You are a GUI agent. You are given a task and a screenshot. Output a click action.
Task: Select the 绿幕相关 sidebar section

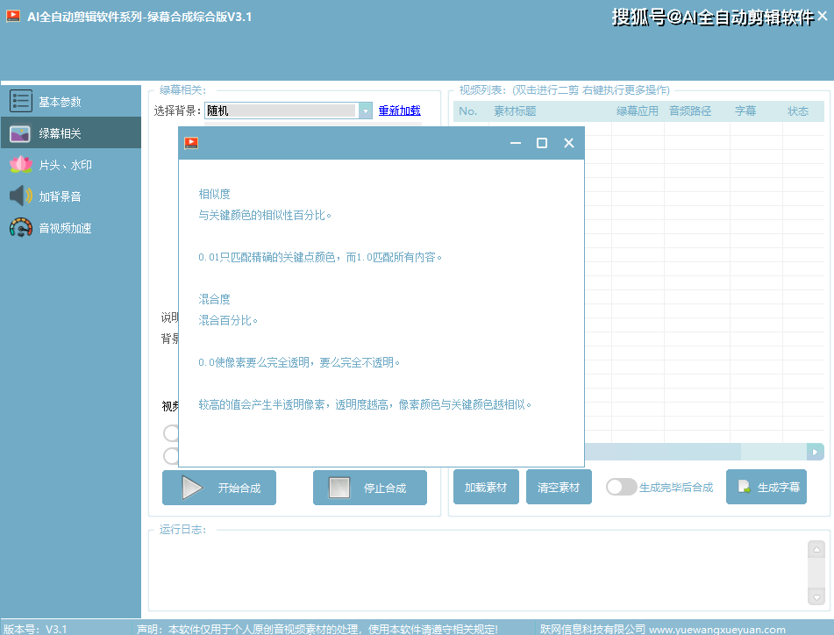click(71, 133)
